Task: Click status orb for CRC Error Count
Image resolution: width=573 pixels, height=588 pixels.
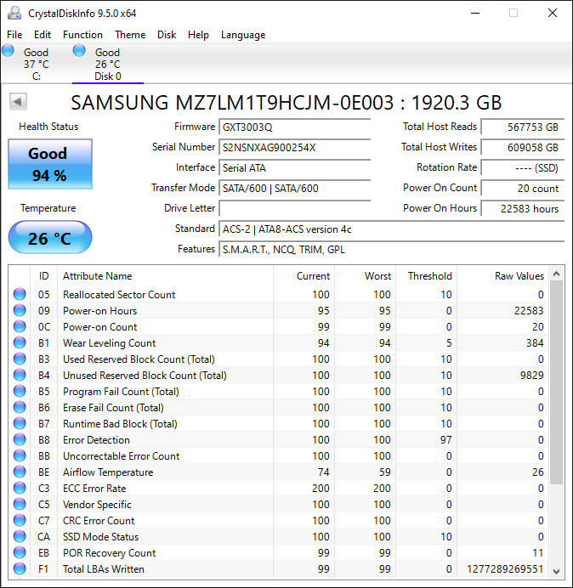Action: coord(20,520)
